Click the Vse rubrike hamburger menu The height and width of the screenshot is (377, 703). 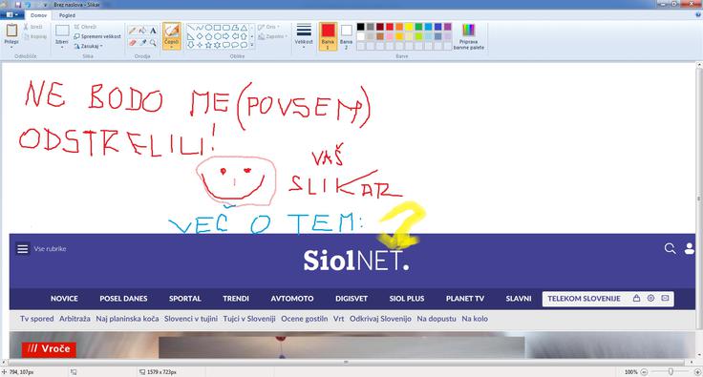tap(22, 248)
